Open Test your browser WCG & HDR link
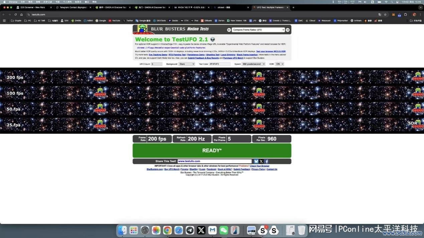Viewport: 424px width, 238px height. coord(271,51)
